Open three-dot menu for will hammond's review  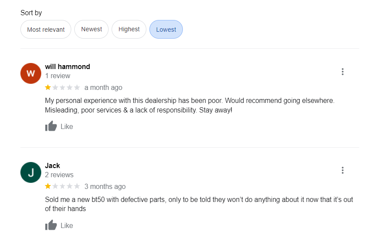pyautogui.click(x=343, y=72)
